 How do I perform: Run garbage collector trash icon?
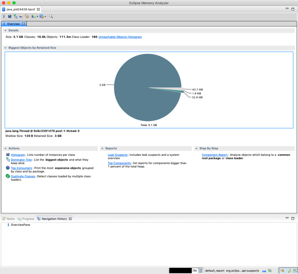(201, 271)
